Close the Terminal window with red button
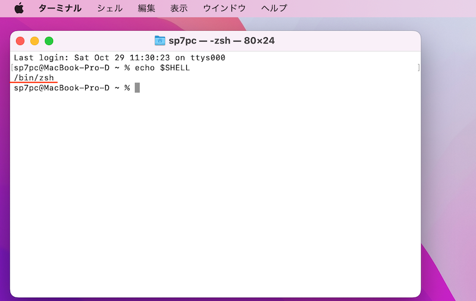 pyautogui.click(x=20, y=41)
